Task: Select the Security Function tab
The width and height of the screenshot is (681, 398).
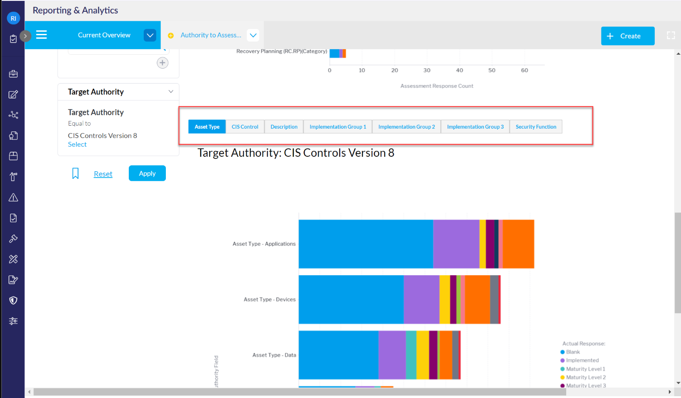Action: coord(535,126)
